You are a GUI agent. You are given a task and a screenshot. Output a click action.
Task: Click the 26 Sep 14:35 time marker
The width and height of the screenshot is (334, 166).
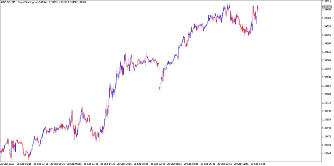pyautogui.click(x=108, y=164)
